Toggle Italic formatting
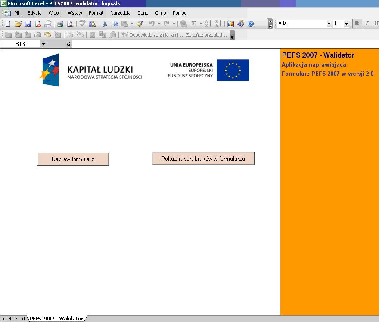The width and height of the screenshot is (379, 322). [x=367, y=24]
